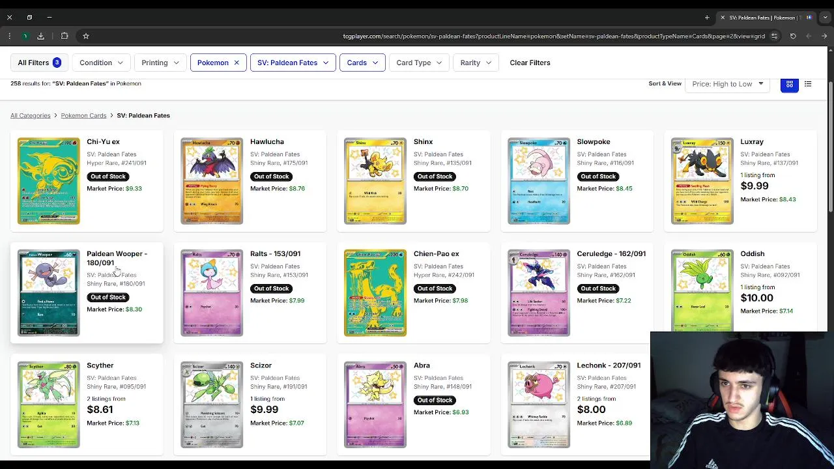This screenshot has height=469, width=834.
Task: Open the Shinx card image
Action: click(x=375, y=180)
